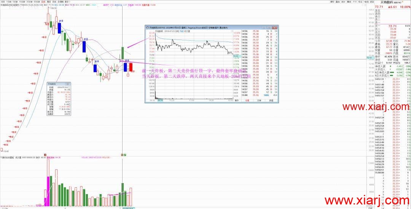Close the 2018-07-03 intraday popup
This screenshot has height=209, width=411.
coord(275,27)
